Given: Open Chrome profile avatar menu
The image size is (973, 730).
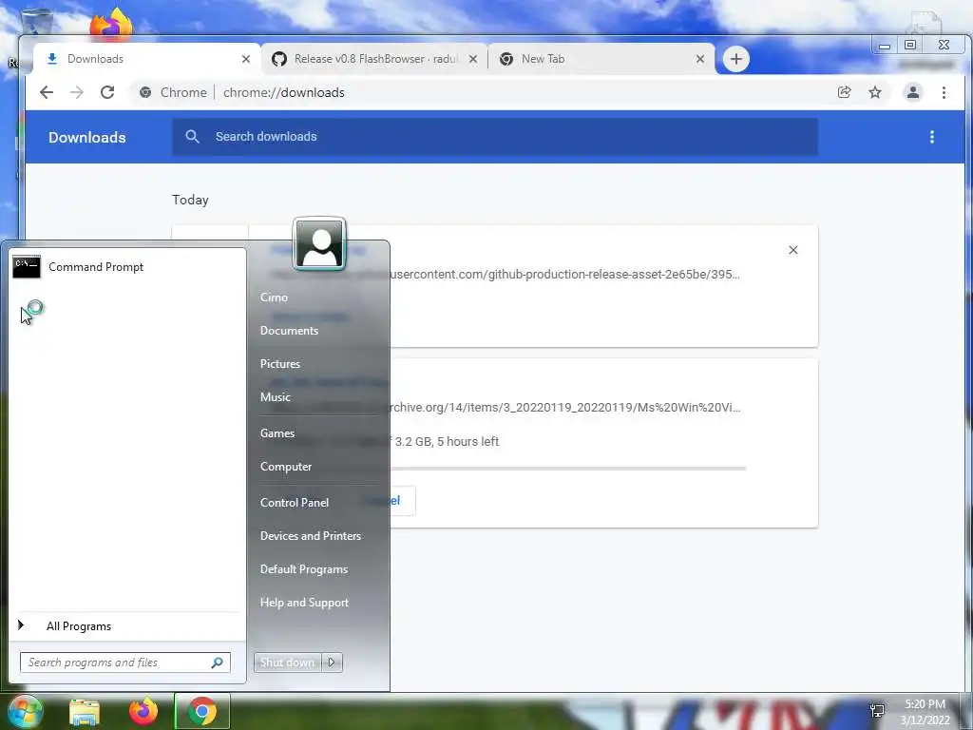Looking at the screenshot, I should click(x=913, y=92).
